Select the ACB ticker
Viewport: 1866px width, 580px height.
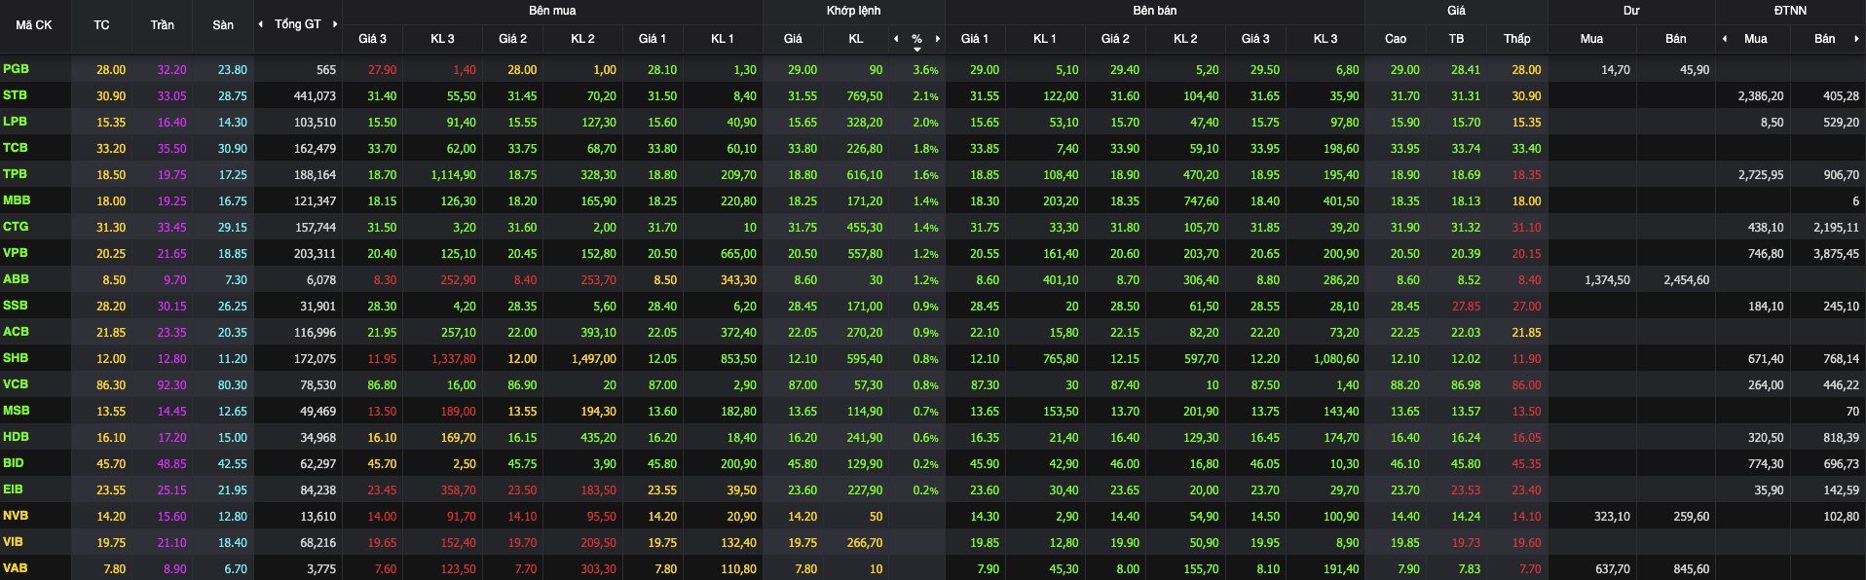click(16, 332)
